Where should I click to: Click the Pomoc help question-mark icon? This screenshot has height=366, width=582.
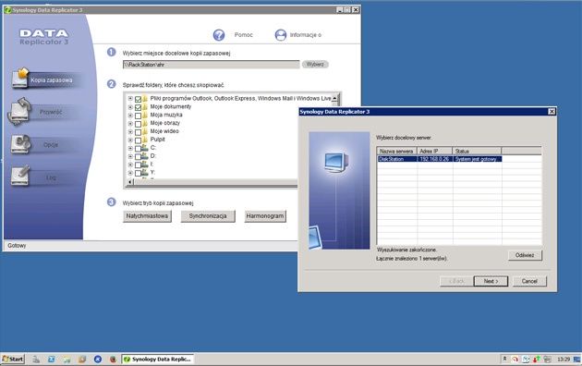point(219,35)
